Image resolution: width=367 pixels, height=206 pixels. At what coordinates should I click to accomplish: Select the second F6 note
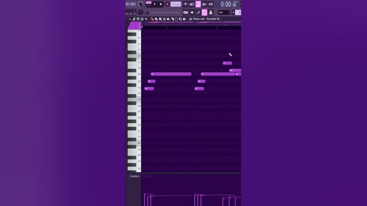click(x=199, y=89)
